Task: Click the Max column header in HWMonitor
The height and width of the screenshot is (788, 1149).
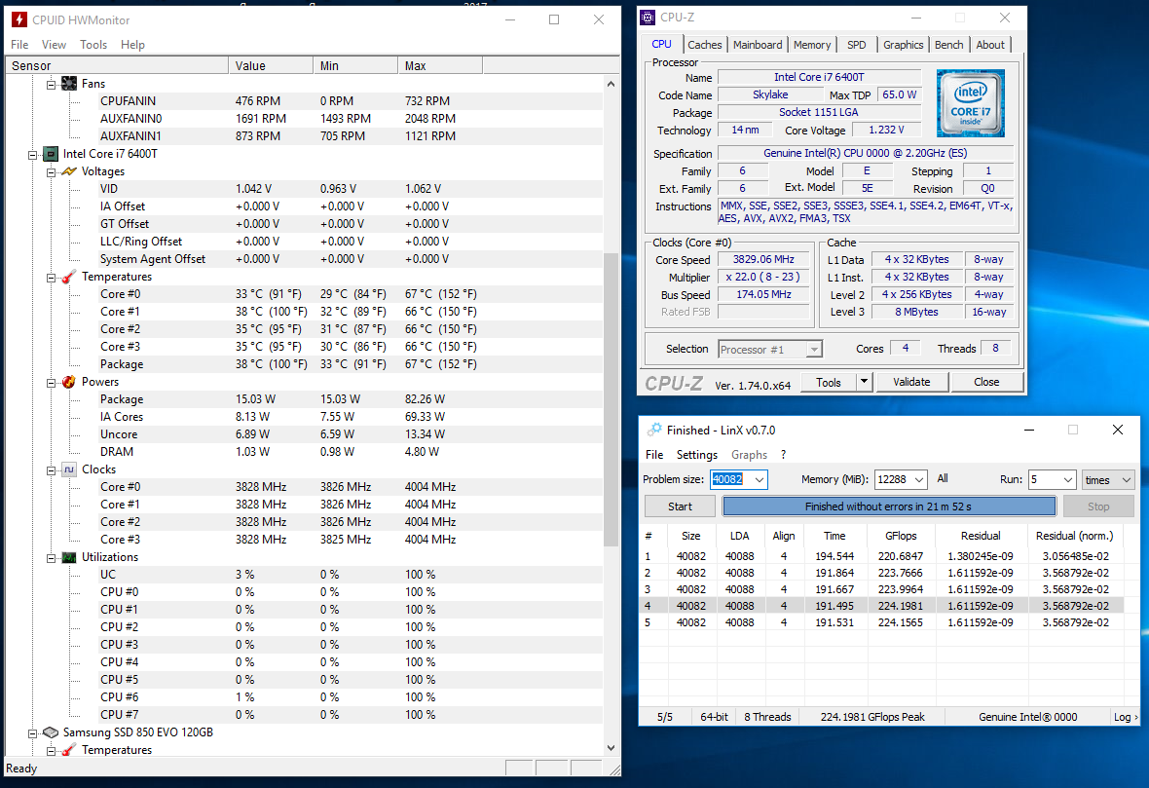Action: coord(440,66)
